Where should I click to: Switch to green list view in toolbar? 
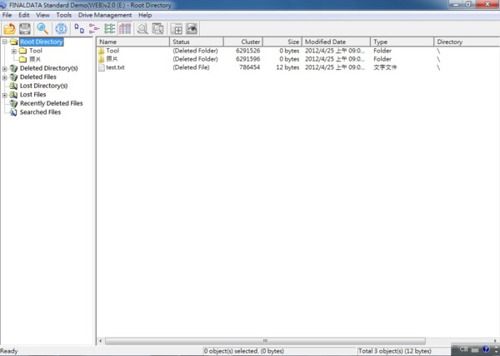(x=109, y=29)
